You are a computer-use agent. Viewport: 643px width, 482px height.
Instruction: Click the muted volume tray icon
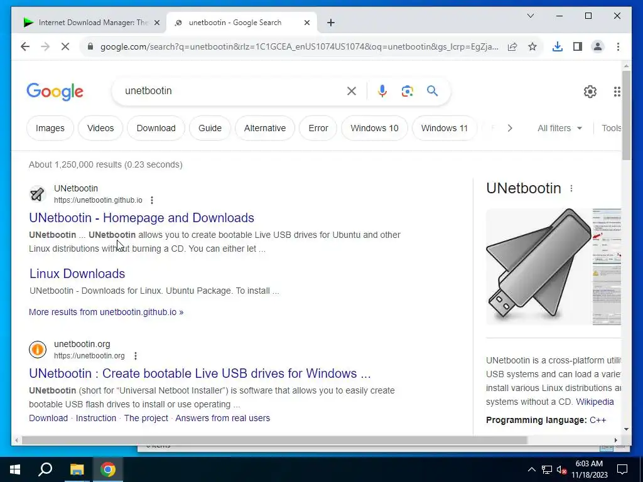[562, 469]
